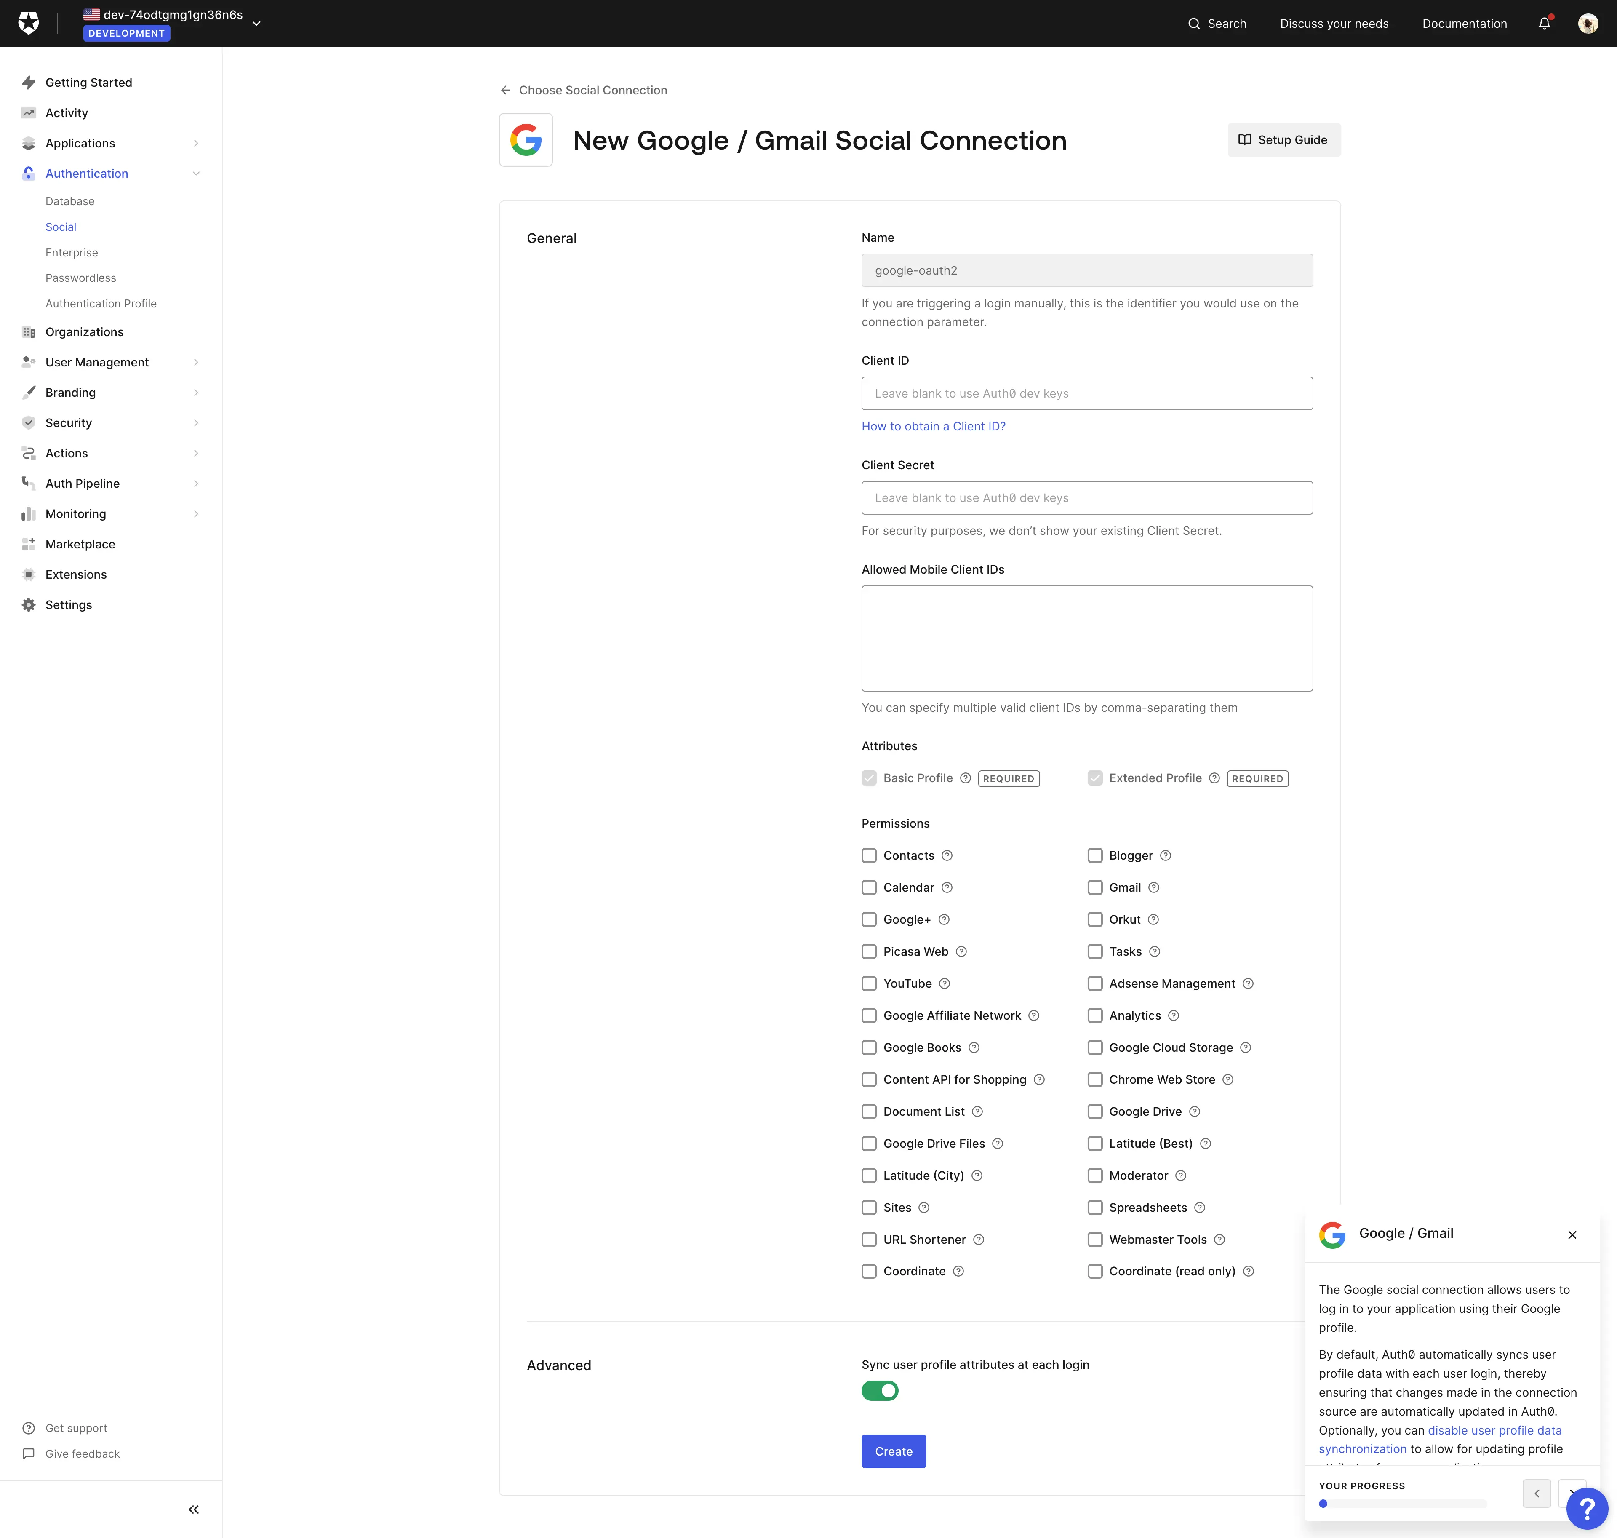This screenshot has width=1617, height=1539.
Task: Open notifications via the bell icon
Action: coord(1543,23)
